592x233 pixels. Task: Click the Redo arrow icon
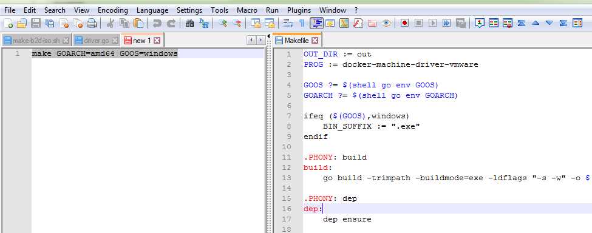[171, 24]
